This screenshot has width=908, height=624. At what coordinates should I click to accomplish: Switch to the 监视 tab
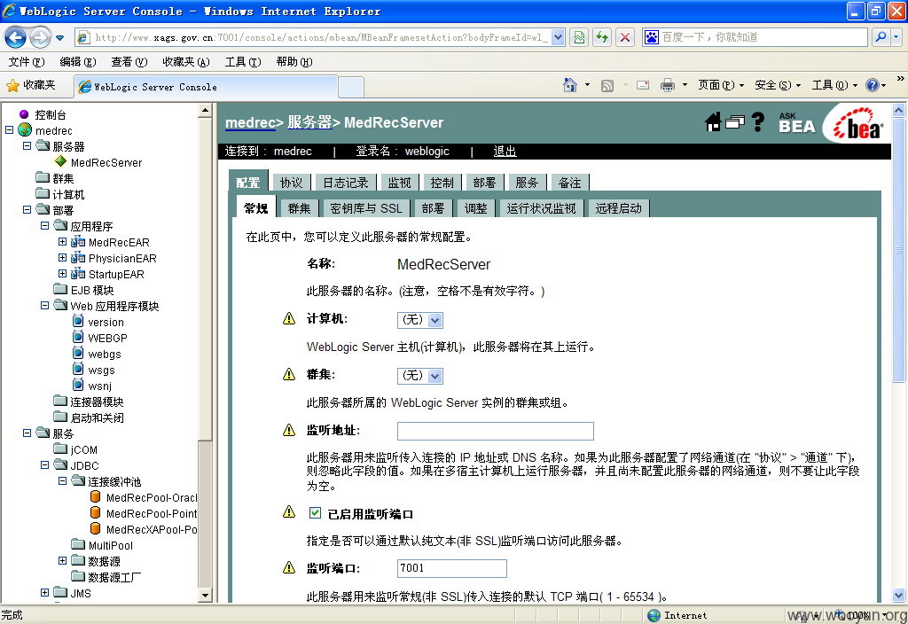(x=400, y=183)
